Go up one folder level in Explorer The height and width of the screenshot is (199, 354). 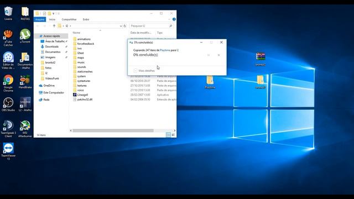pos(54,26)
